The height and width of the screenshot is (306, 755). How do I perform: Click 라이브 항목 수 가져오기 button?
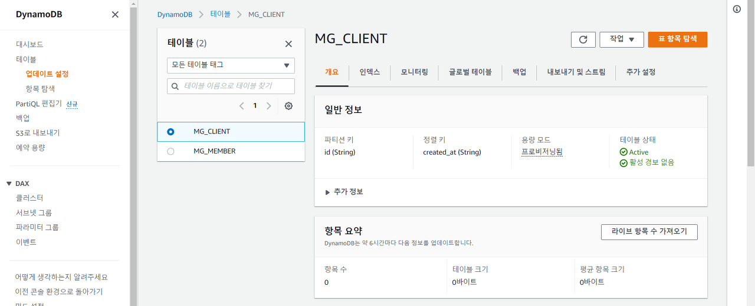point(649,232)
